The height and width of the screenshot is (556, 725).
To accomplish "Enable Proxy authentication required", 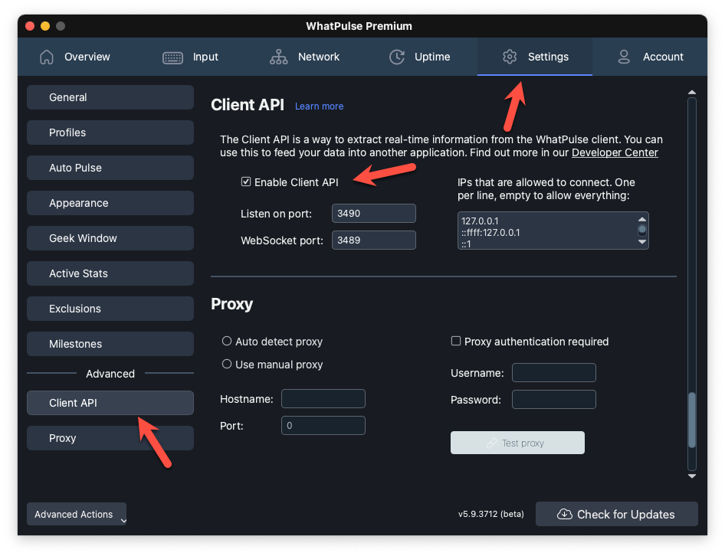I will coord(456,341).
